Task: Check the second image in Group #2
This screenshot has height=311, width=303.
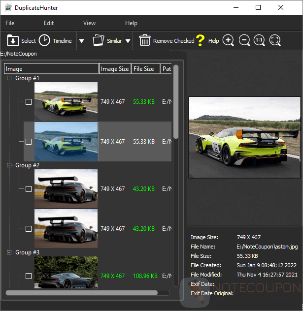Action: (29, 229)
